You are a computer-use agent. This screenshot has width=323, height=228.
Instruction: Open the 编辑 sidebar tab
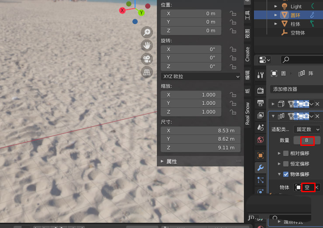[x=247, y=75]
